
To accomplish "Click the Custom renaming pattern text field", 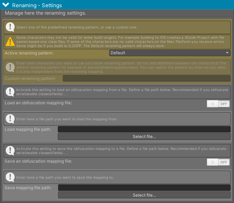I will tap(147, 78).
